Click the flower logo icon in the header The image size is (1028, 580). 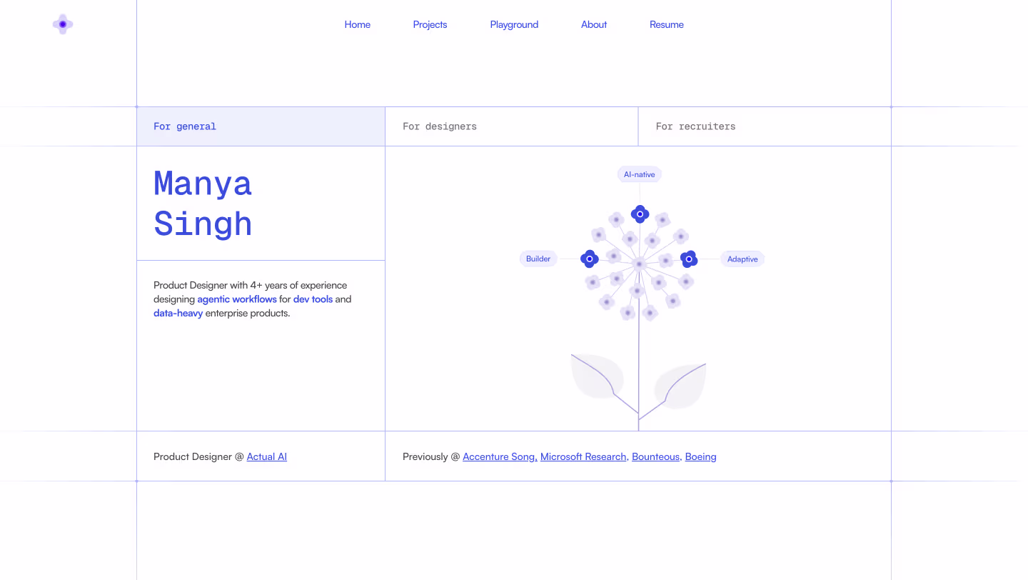coord(63,24)
